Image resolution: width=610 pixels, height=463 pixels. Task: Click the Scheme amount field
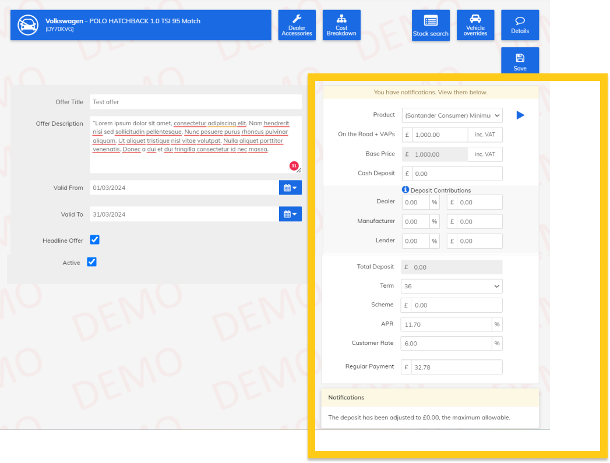click(456, 305)
